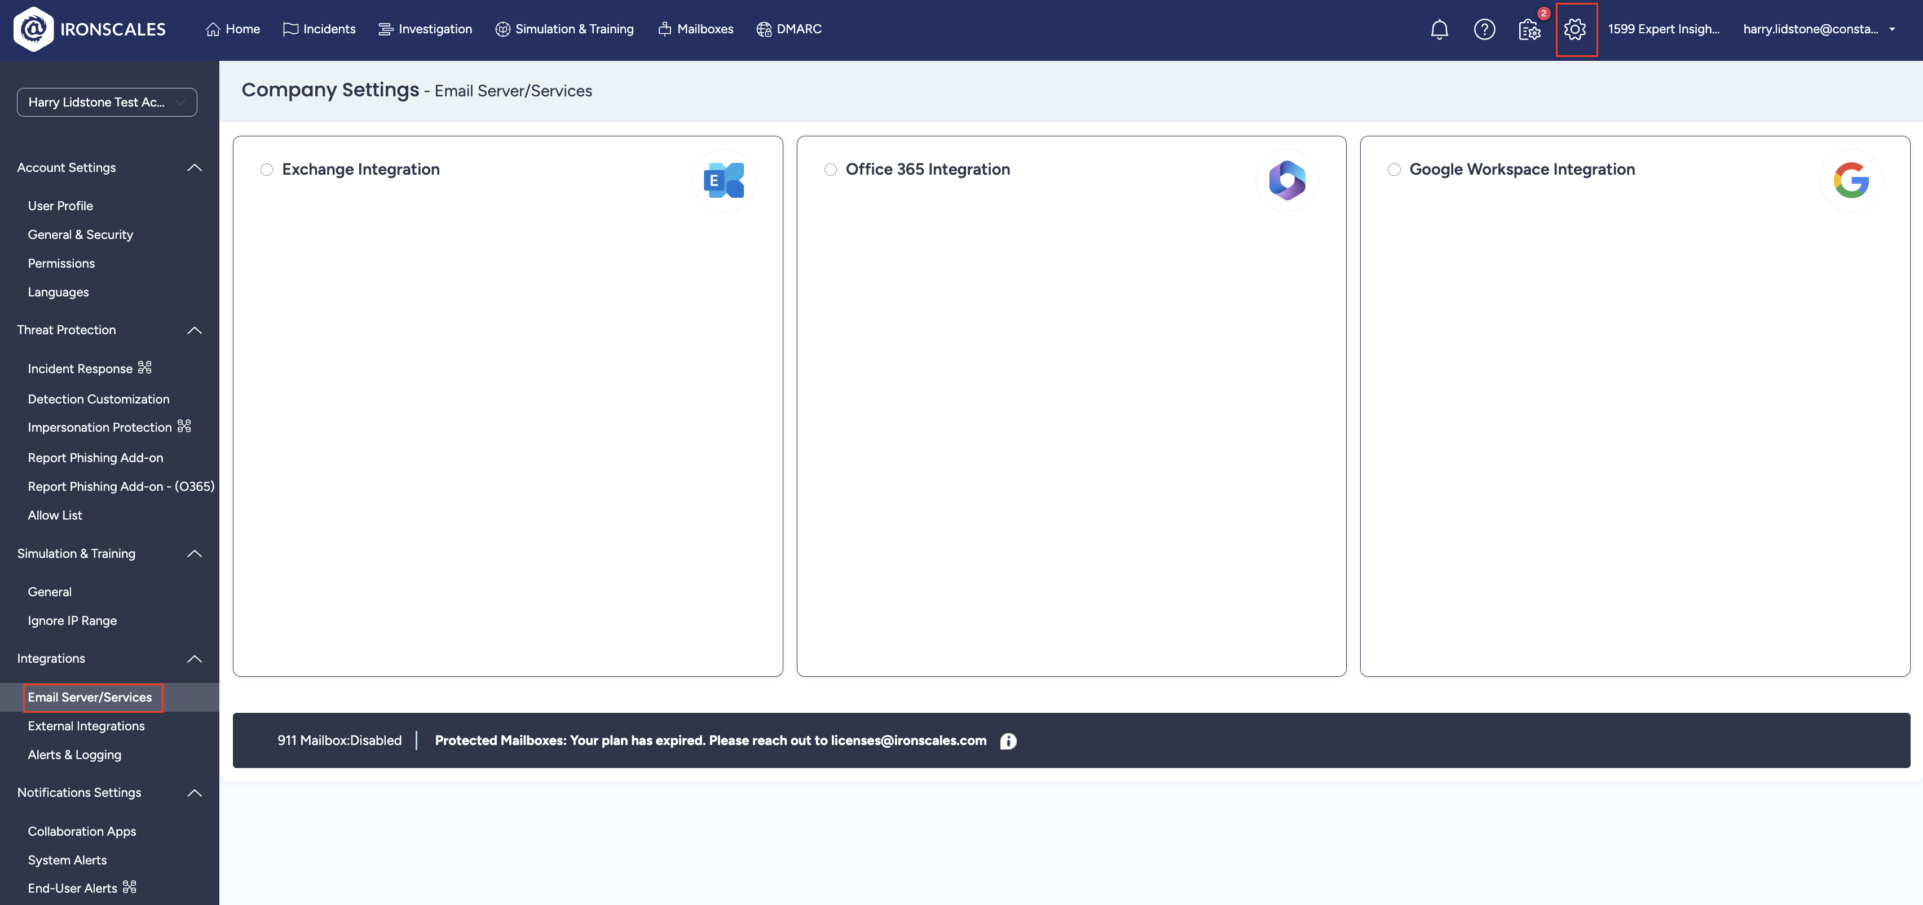Open External Integrations settings link
The height and width of the screenshot is (905, 1923).
click(86, 726)
